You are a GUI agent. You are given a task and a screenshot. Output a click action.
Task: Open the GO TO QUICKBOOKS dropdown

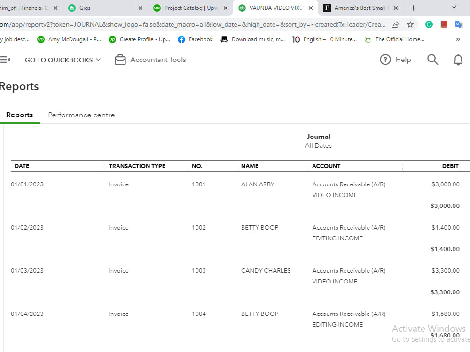(x=63, y=60)
